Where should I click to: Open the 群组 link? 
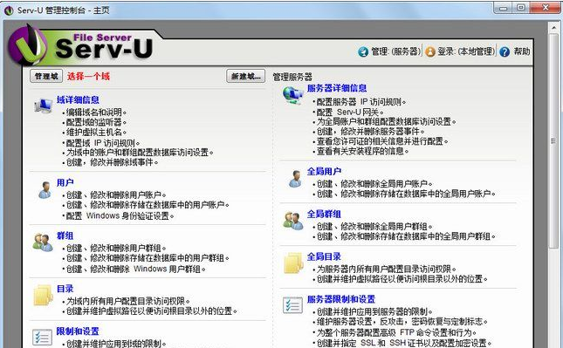pos(65,235)
